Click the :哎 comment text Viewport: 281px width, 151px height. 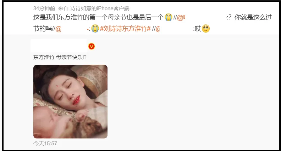pos(197,29)
